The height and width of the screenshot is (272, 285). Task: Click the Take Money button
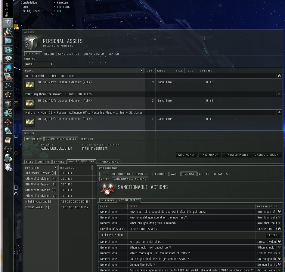(x=209, y=155)
